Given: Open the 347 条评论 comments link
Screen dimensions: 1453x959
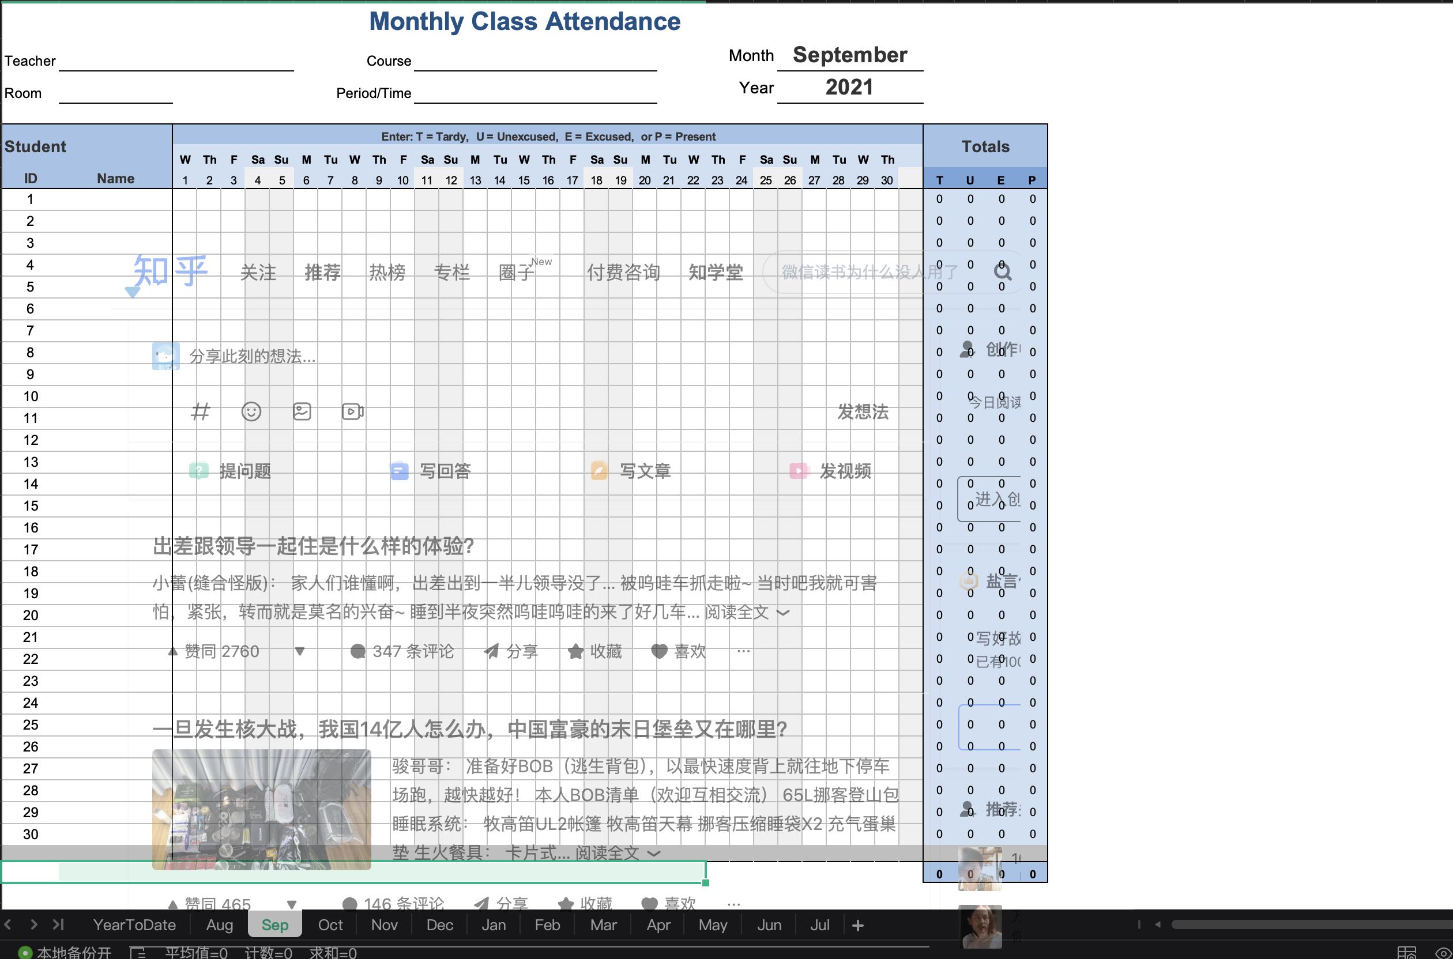Looking at the screenshot, I should [412, 651].
